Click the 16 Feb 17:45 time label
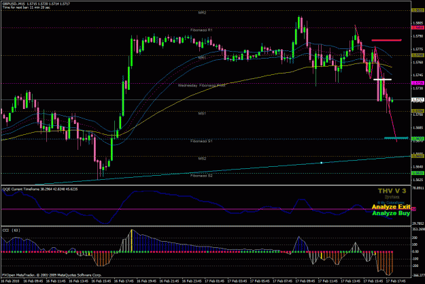This screenshot has width=425, height=284. pos(124,281)
